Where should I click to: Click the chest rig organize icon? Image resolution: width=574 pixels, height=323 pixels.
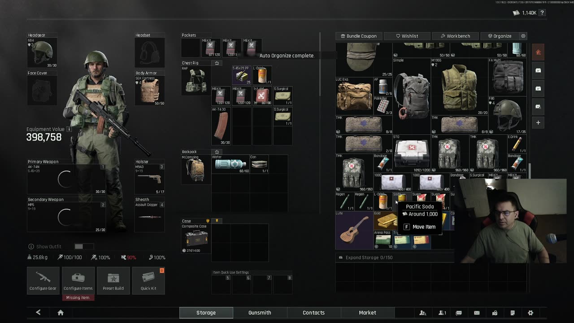click(x=217, y=63)
